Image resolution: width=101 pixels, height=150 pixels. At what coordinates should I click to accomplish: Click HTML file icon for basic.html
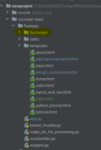point(32,65)
